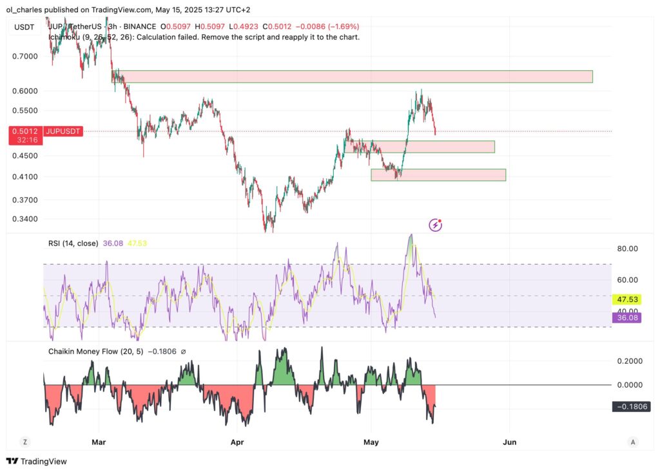The width and height of the screenshot is (660, 472).
Task: Click the Apr label on time axis
Action: 237,442
